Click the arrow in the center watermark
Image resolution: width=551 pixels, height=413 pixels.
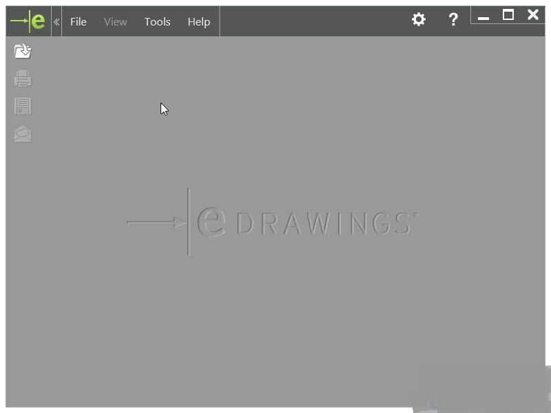coord(156,222)
